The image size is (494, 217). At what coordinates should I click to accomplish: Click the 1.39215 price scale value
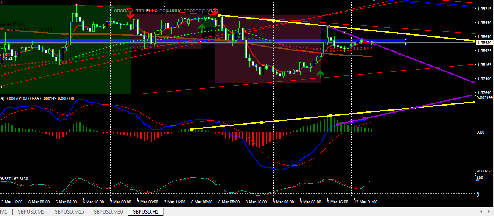pyautogui.click(x=485, y=9)
